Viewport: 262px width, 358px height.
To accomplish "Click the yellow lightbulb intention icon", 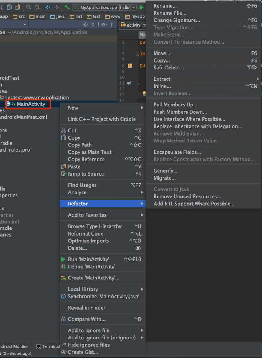I will click(144, 93).
